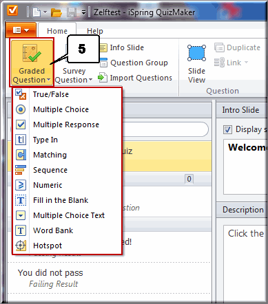268x304 pixels.
Task: Toggle the Display checkbox under Intro Slide
Action: pos(227,129)
